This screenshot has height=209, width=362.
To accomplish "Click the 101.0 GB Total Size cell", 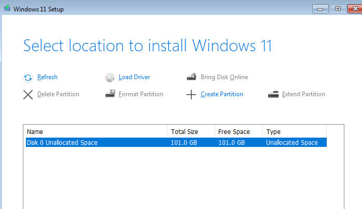I will pos(184,143).
